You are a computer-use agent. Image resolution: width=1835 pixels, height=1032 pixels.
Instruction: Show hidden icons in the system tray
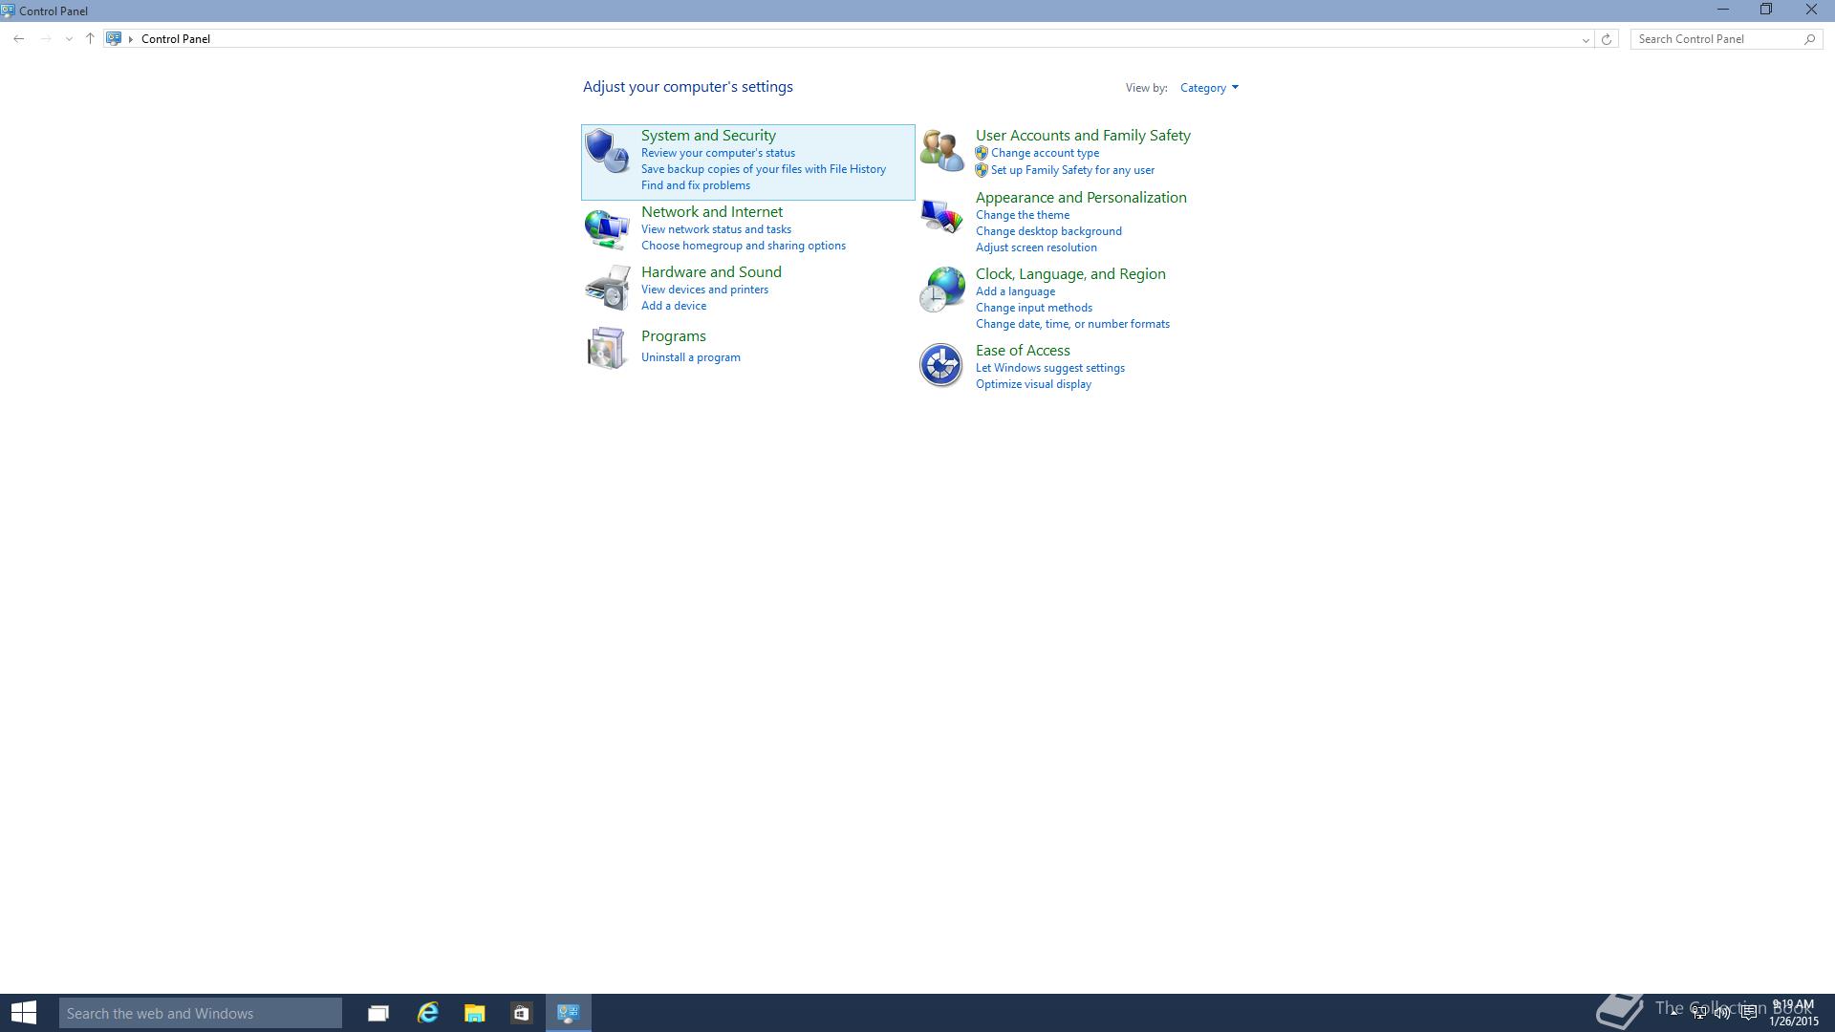point(1674,1013)
